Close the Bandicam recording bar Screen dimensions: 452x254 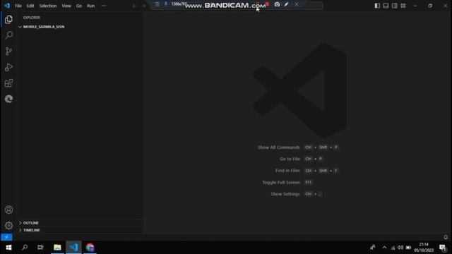(297, 4)
